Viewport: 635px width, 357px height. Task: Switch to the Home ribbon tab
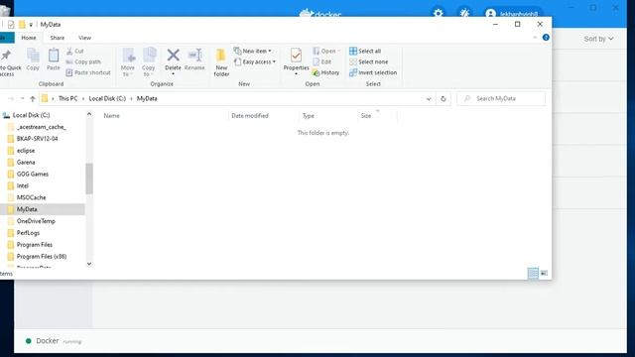pos(29,38)
